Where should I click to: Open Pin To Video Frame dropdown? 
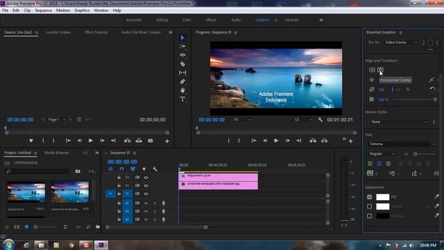click(401, 42)
